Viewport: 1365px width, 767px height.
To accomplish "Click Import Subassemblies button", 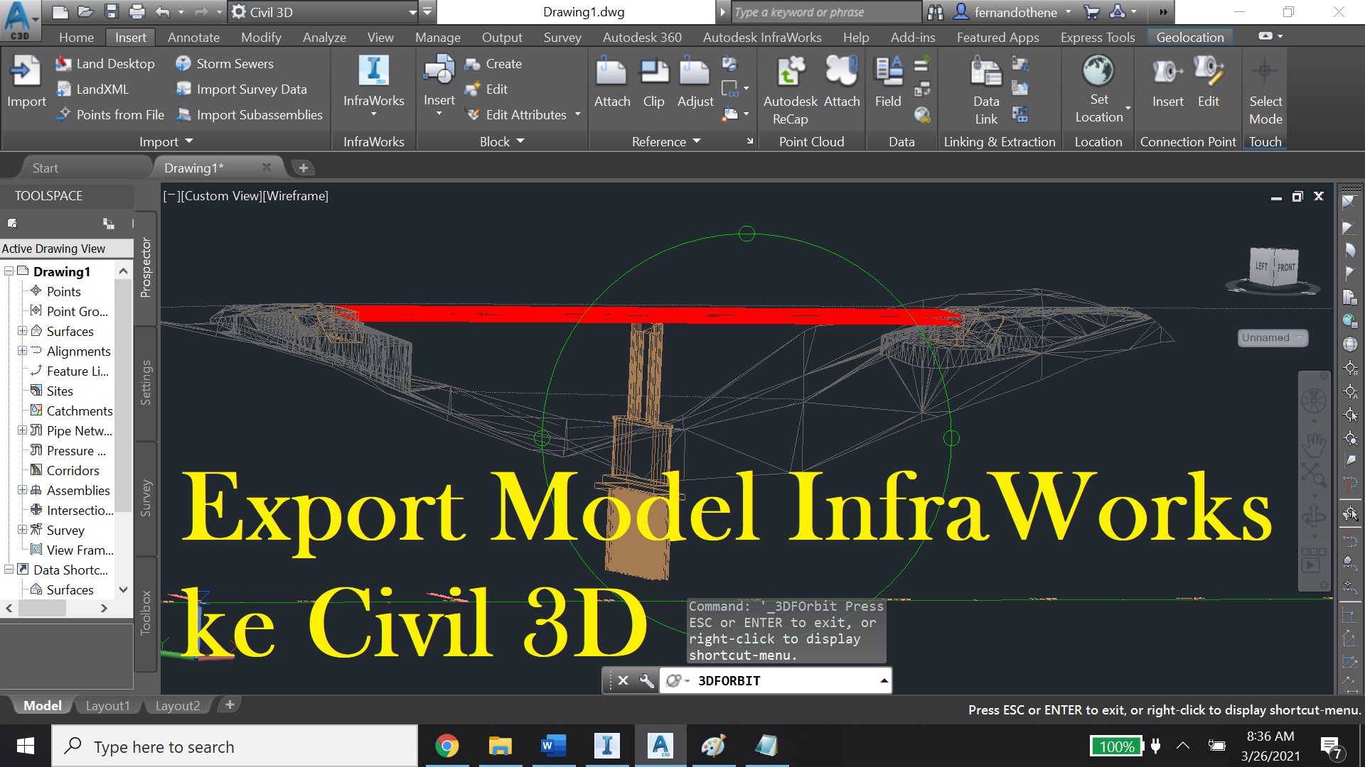I will (249, 114).
